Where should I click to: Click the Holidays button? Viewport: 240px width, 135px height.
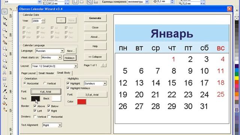pos(70,58)
